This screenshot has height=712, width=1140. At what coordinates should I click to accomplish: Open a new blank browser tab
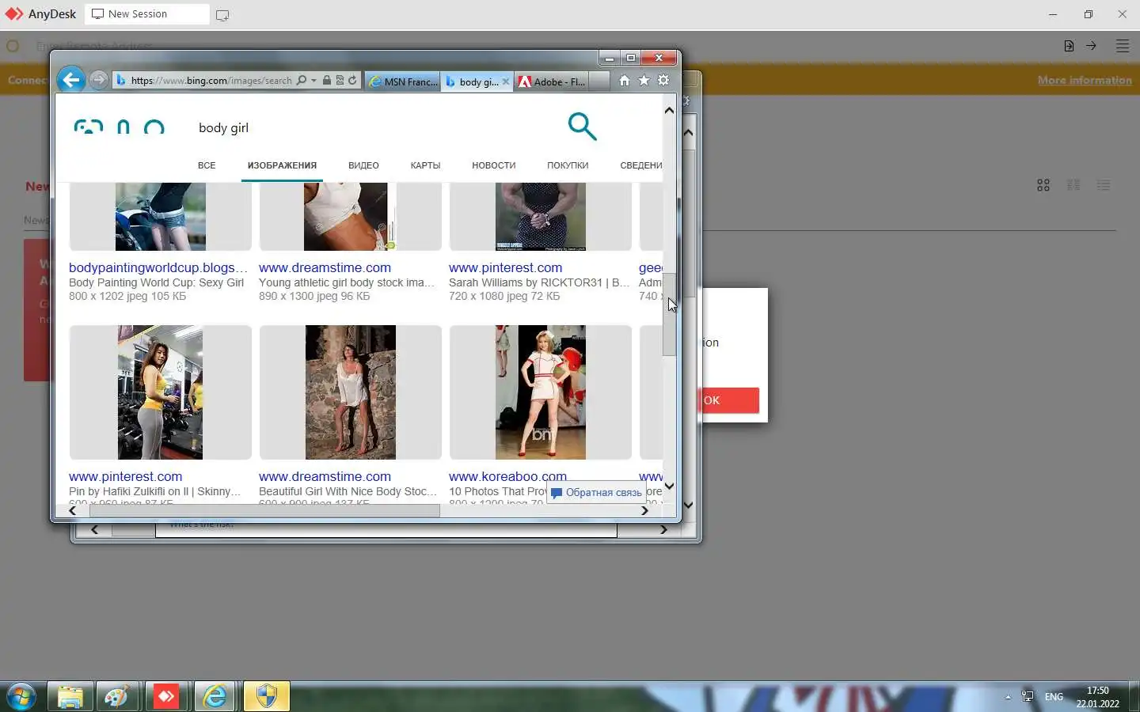[x=599, y=81]
